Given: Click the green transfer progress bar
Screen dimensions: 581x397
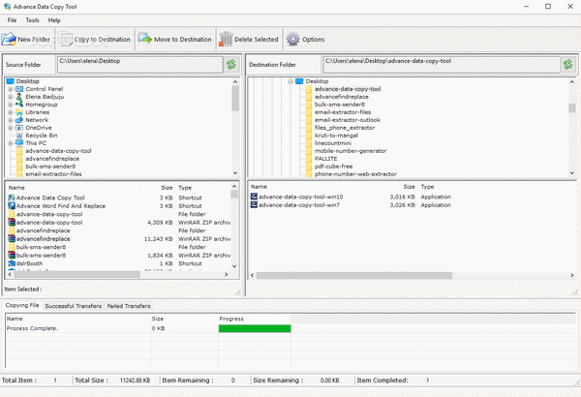Looking at the screenshot, I should 255,328.
